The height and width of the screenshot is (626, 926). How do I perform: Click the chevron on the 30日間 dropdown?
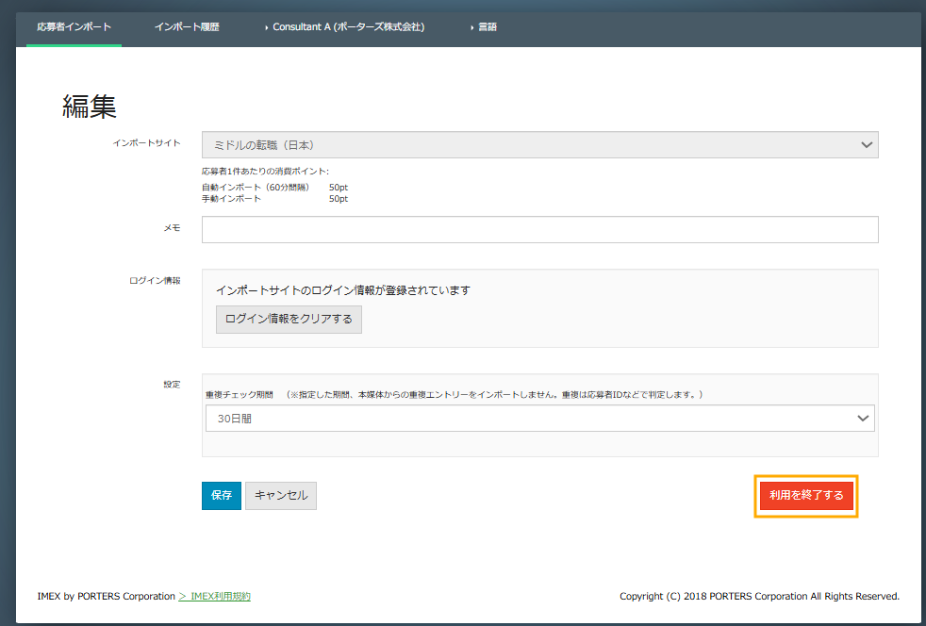pos(862,419)
